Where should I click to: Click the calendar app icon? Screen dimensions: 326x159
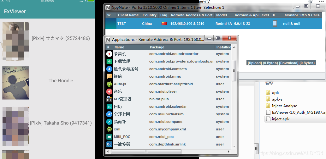click(x=109, y=107)
